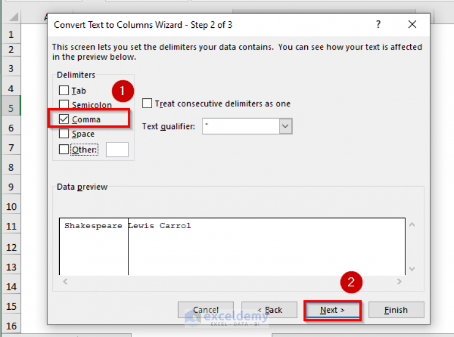454x337 pixels.
Task: Enable the Tab delimiter checkbox
Action: [x=64, y=90]
